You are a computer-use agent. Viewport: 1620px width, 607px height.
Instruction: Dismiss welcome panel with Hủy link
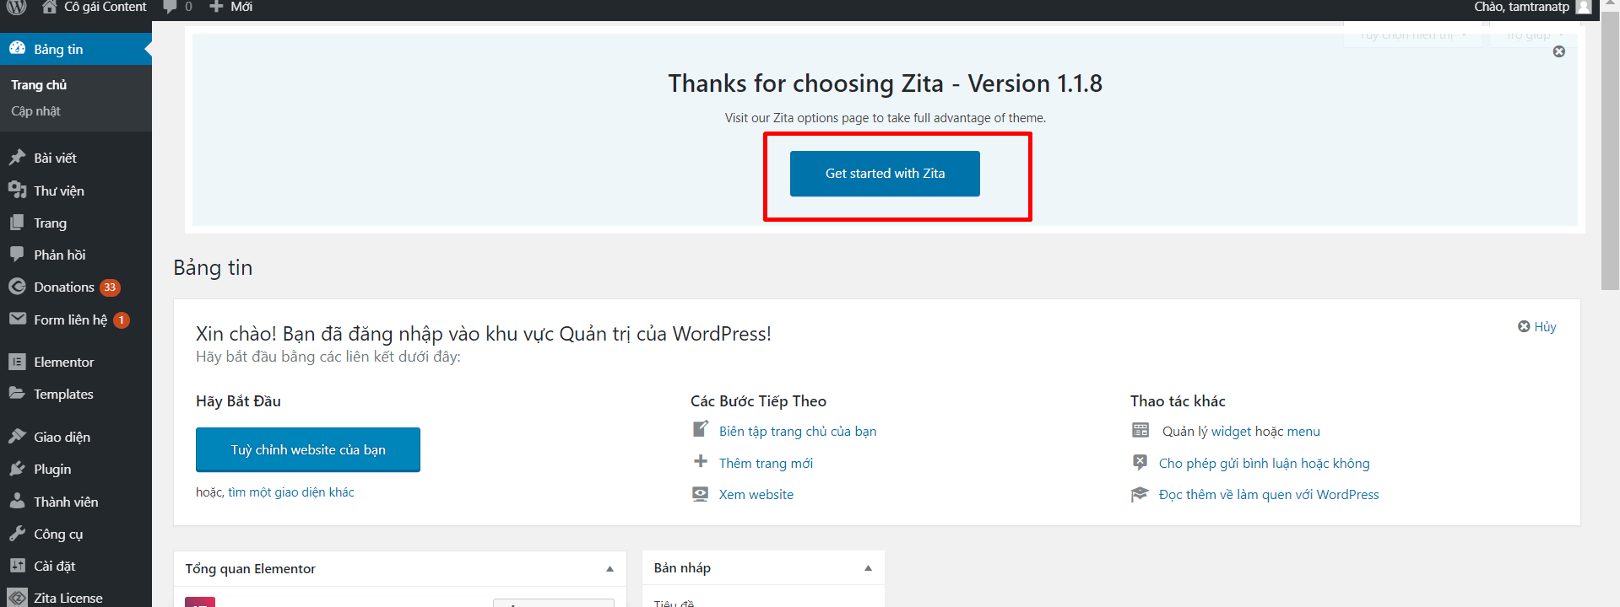coord(1537,327)
